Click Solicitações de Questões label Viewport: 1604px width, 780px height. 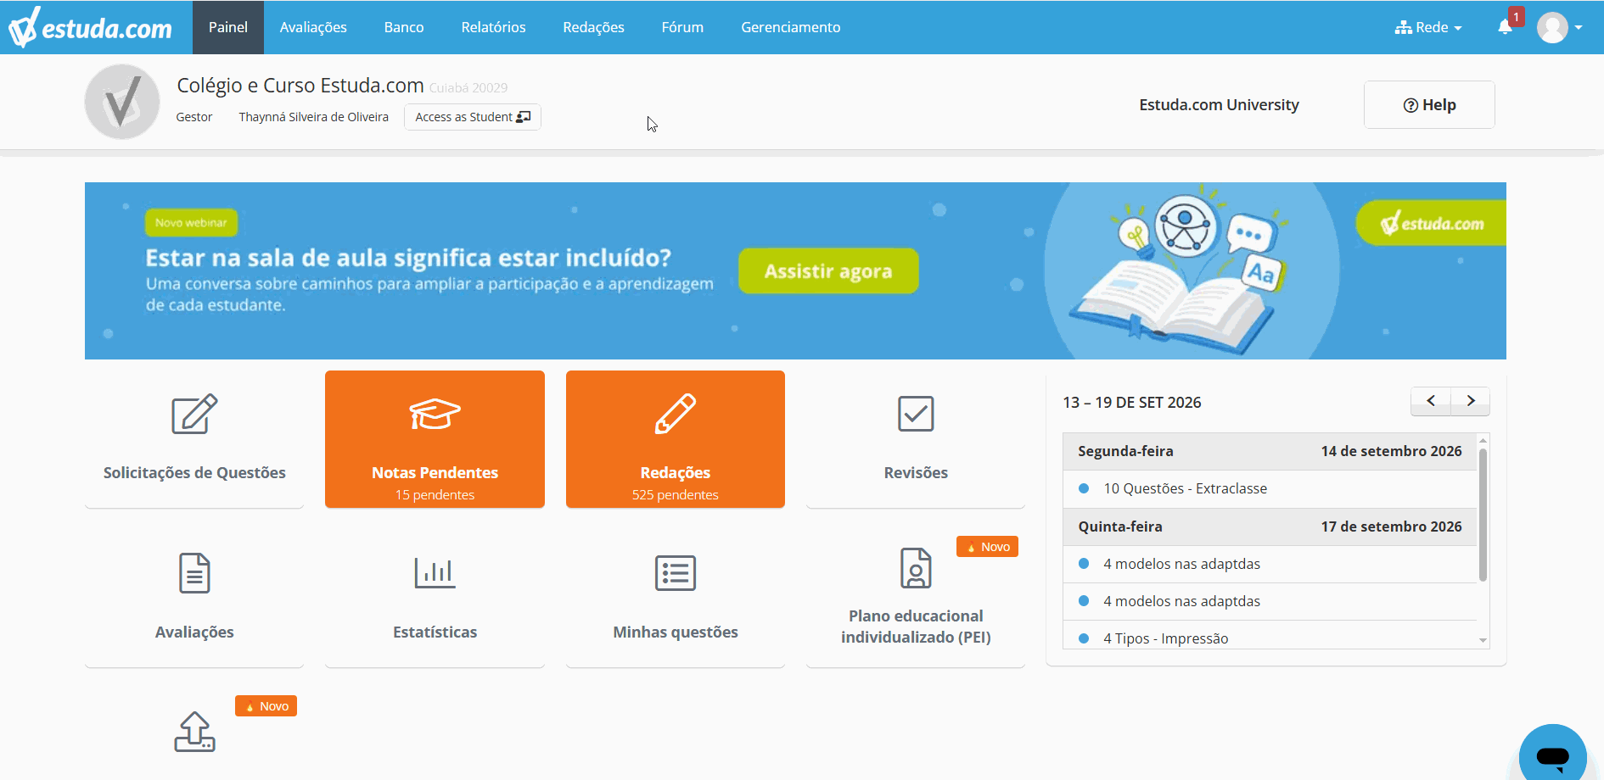pyautogui.click(x=194, y=473)
